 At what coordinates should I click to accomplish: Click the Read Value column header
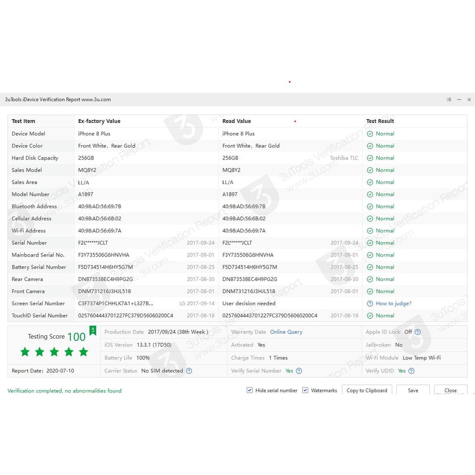coord(237,121)
